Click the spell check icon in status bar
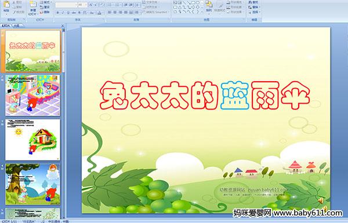 (x=43, y=221)
